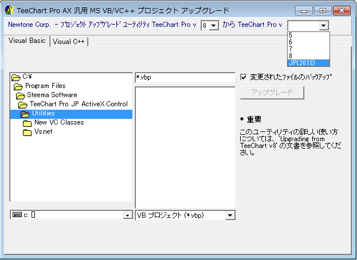The image size is (357, 260).
Task: Switch to the Visual Basic tab
Action: tap(27, 41)
